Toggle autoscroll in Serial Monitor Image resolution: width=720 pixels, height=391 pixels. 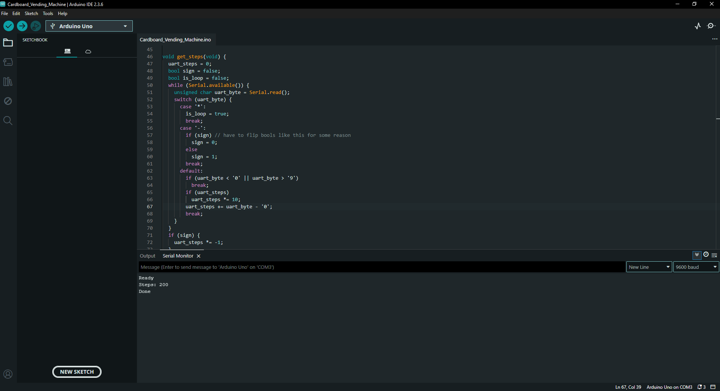pyautogui.click(x=697, y=255)
